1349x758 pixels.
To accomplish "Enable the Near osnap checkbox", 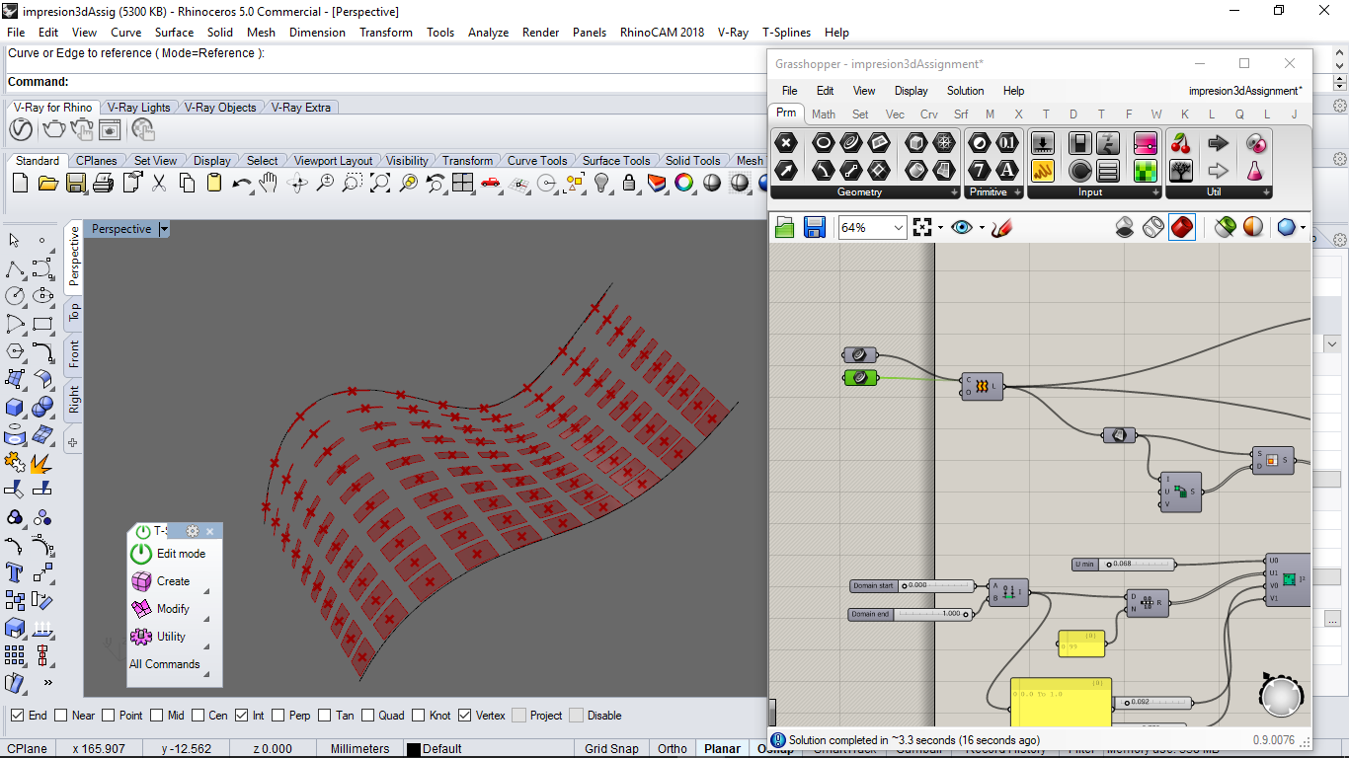I will [x=60, y=716].
